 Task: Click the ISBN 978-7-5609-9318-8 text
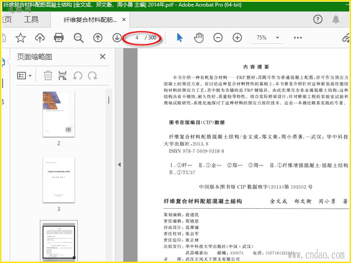point(197,151)
